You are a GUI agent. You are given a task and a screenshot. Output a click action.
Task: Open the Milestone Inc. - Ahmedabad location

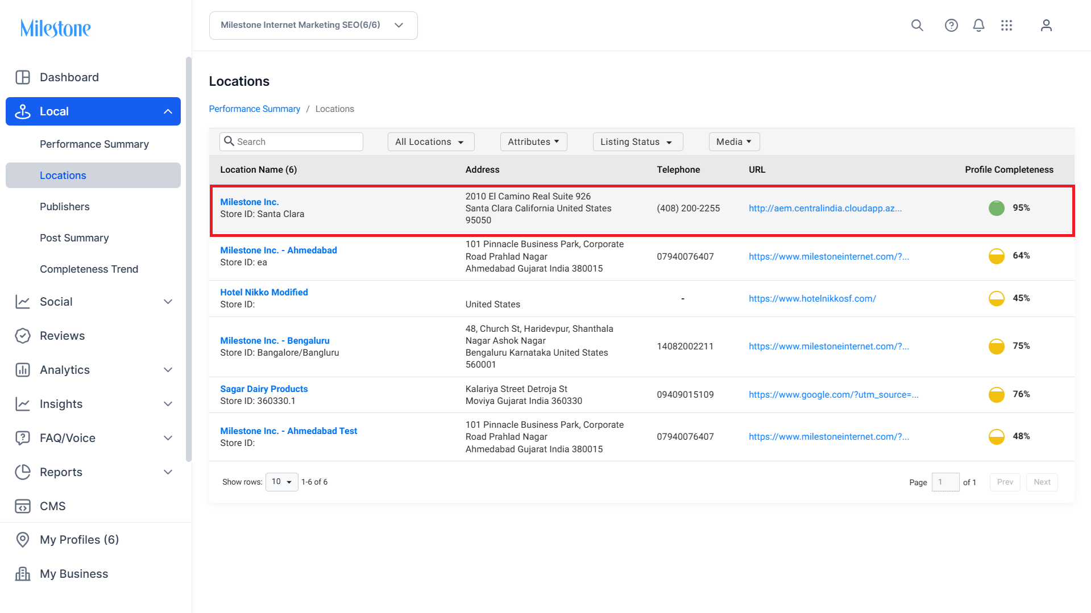click(x=279, y=251)
